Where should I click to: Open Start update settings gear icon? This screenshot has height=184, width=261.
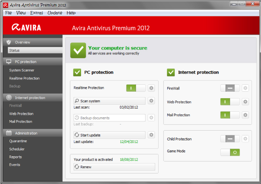pos(151,135)
